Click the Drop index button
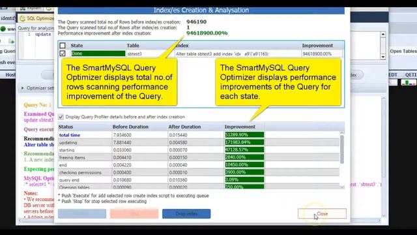417x235 pixels. pyautogui.click(x=186, y=213)
